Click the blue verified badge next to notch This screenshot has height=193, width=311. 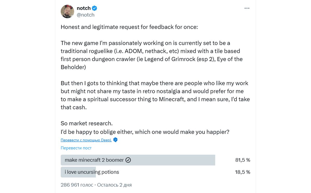[95, 8]
